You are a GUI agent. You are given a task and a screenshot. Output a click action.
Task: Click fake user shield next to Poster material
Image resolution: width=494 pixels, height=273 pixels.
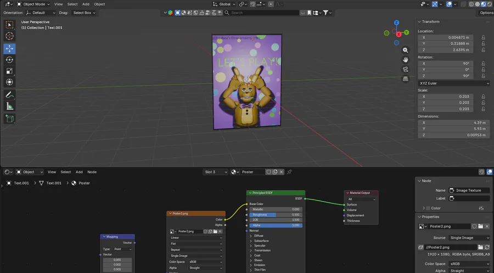coord(268,172)
